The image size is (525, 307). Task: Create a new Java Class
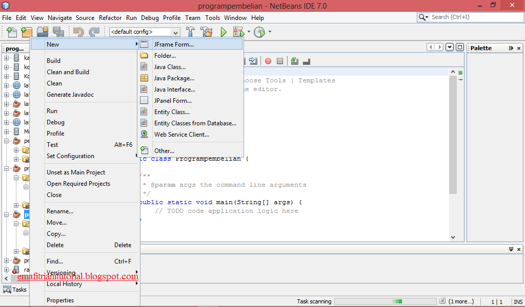pyautogui.click(x=169, y=67)
